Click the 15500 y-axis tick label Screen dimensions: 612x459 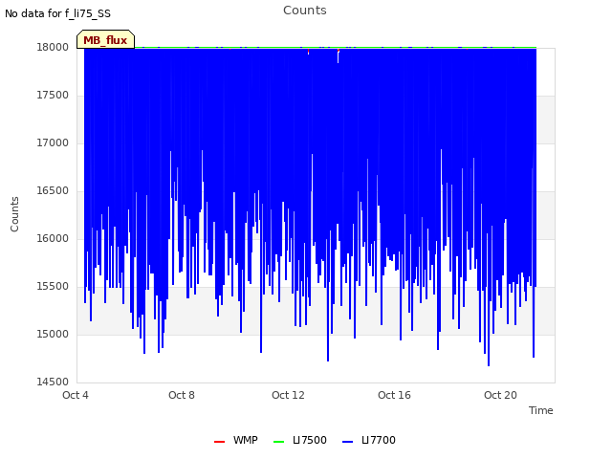pyautogui.click(x=53, y=287)
